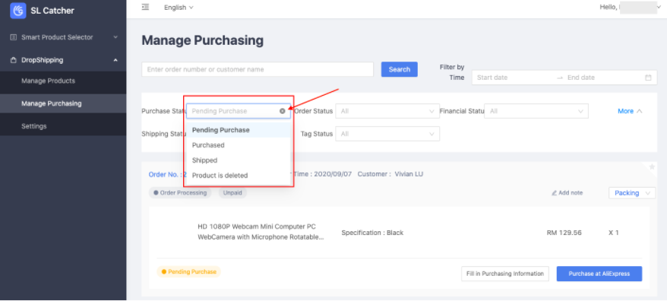This screenshot has width=667, height=301.
Task: Click the Manage Purchasing page heading
Action: [203, 41]
